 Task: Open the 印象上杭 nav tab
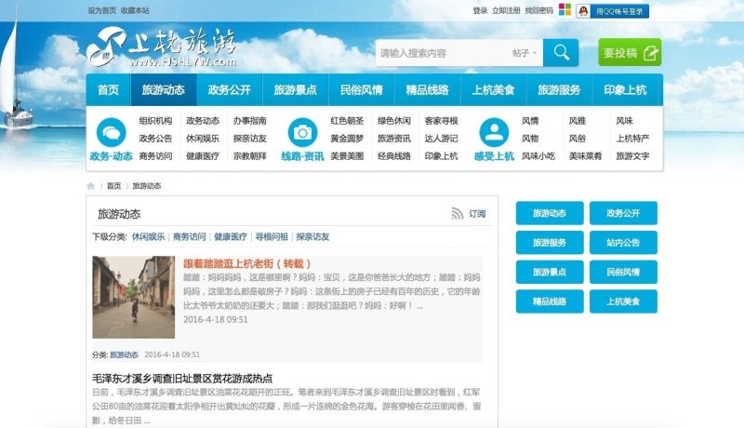click(625, 89)
